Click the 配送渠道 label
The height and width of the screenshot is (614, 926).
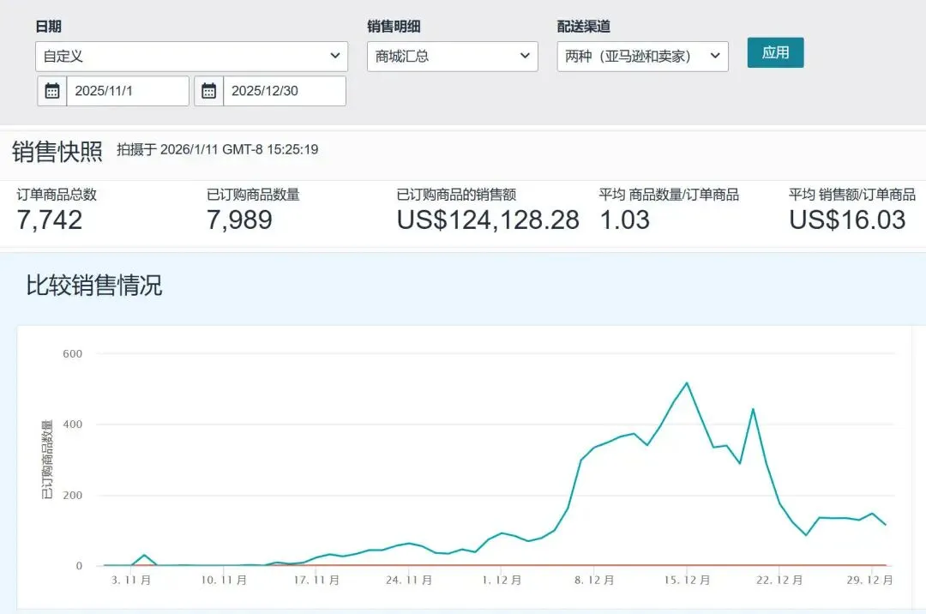pos(584,27)
